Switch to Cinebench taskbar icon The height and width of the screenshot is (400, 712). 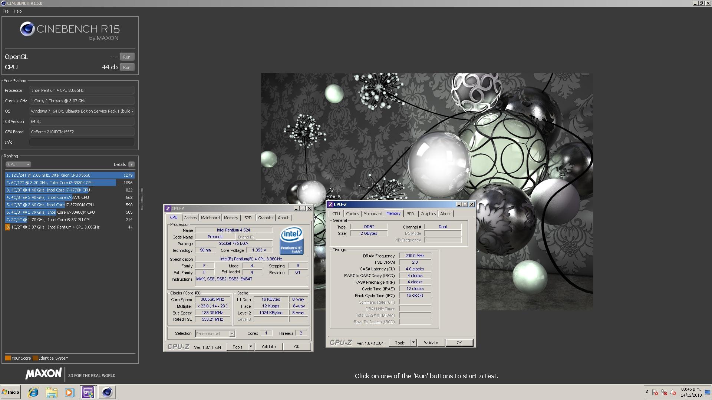coord(107,392)
